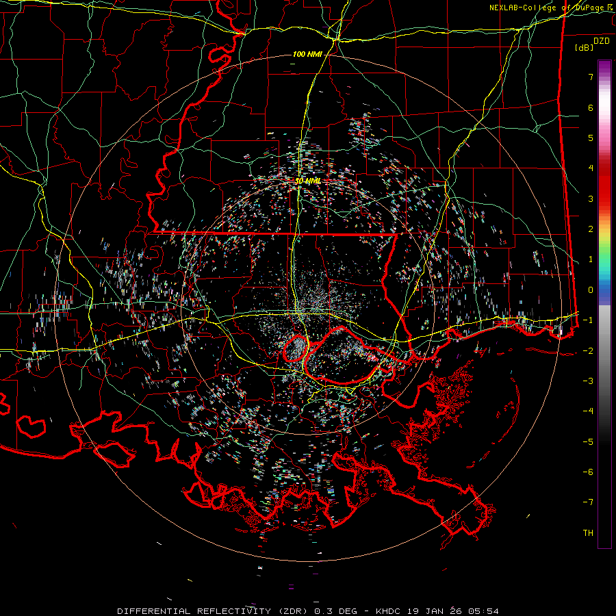The height and width of the screenshot is (616, 616).
Task: Click the -5 dB label on color scale
Action: click(588, 441)
